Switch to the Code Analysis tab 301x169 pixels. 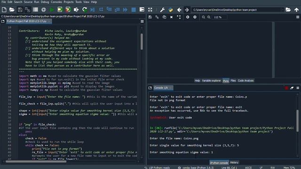pyautogui.click(x=246, y=81)
